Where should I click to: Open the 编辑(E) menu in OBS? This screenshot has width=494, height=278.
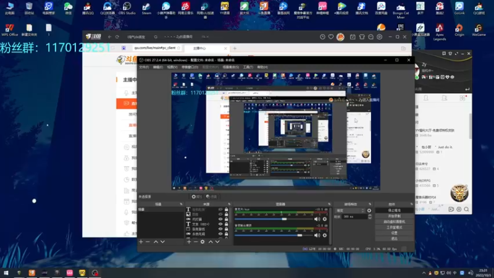(x=158, y=67)
